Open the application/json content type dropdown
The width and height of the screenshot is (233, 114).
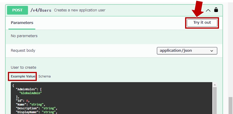(x=187, y=51)
